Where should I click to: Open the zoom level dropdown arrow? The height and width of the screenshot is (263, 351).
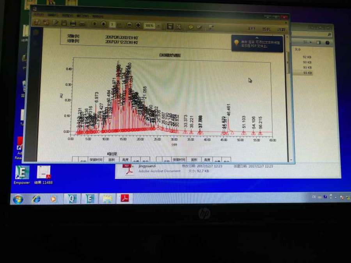pos(158,26)
